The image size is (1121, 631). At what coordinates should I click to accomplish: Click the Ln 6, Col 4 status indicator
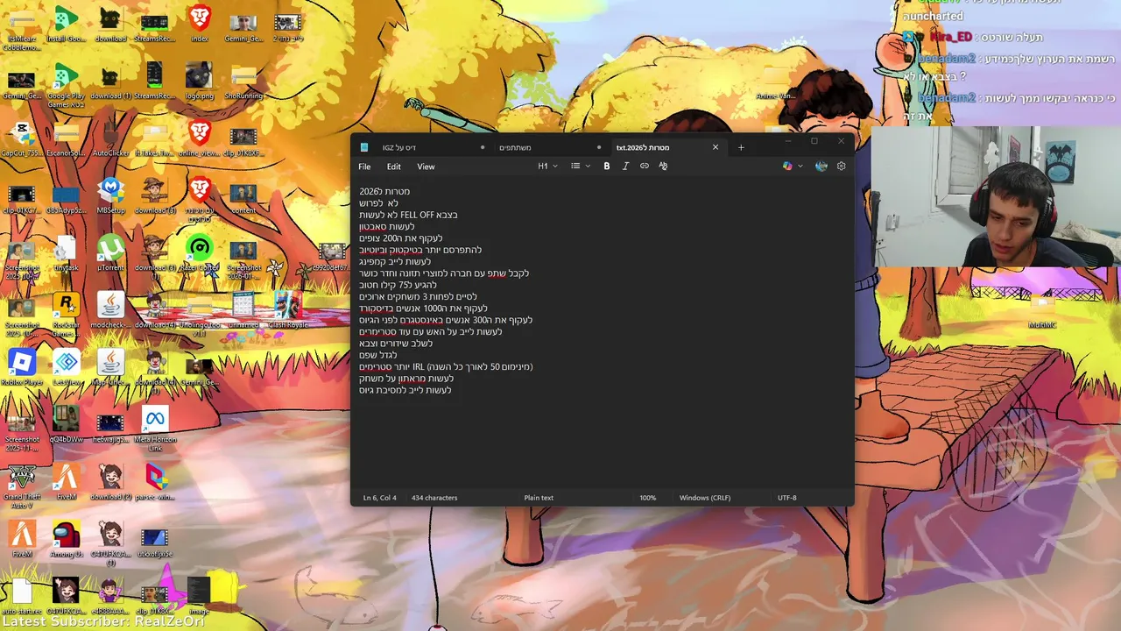click(380, 498)
